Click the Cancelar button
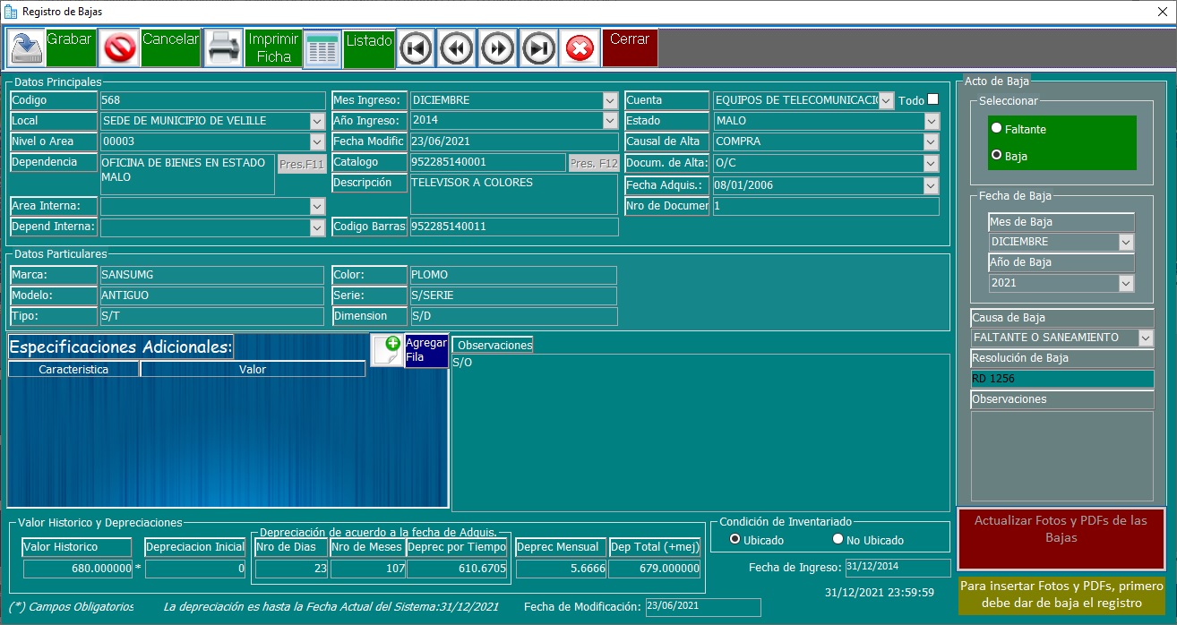This screenshot has width=1177, height=625. pyautogui.click(x=170, y=47)
